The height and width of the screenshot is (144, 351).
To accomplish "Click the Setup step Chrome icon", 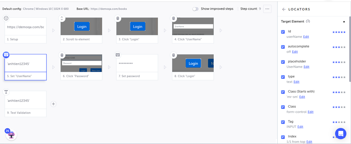I will (6, 18).
